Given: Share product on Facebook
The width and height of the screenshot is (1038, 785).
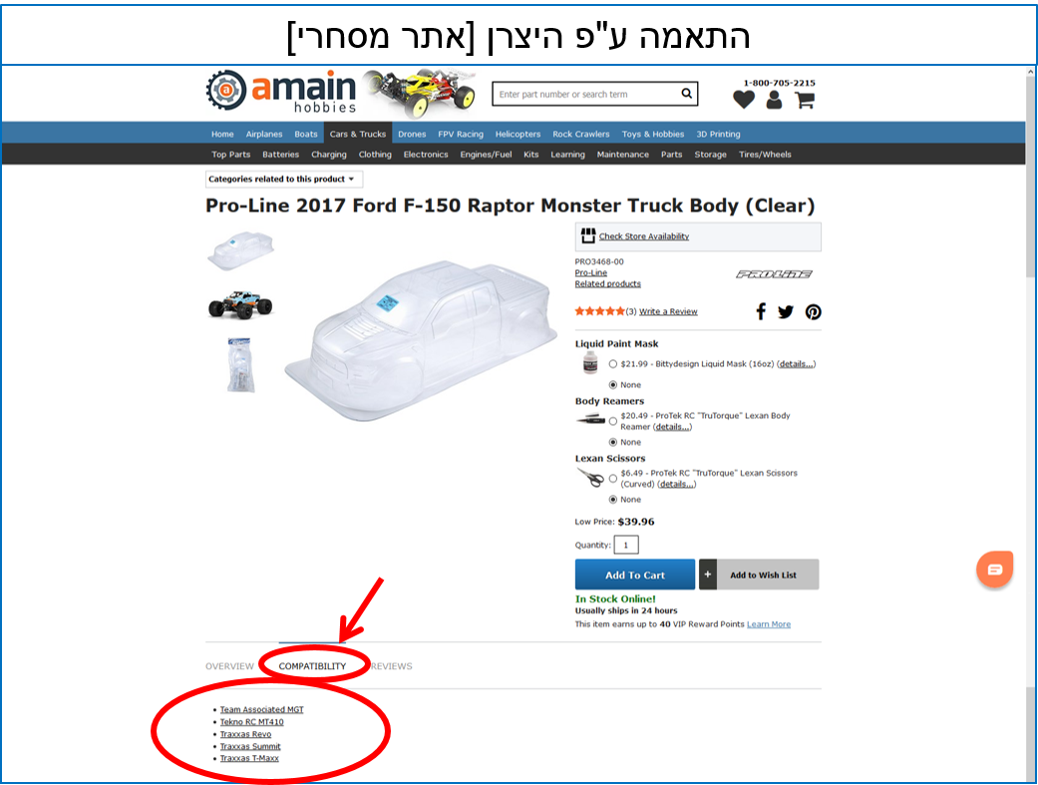Looking at the screenshot, I should click(x=761, y=311).
